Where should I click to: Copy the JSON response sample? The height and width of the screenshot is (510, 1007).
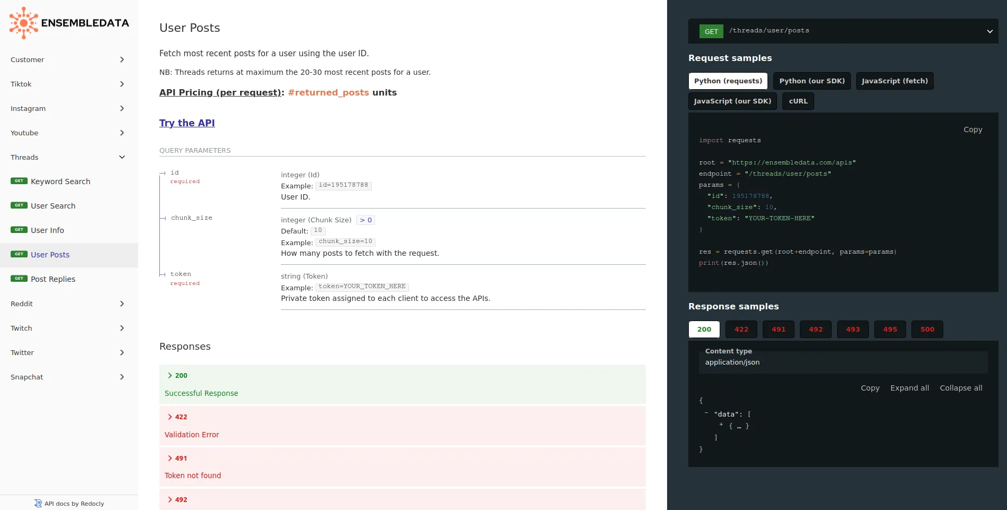[x=870, y=388]
